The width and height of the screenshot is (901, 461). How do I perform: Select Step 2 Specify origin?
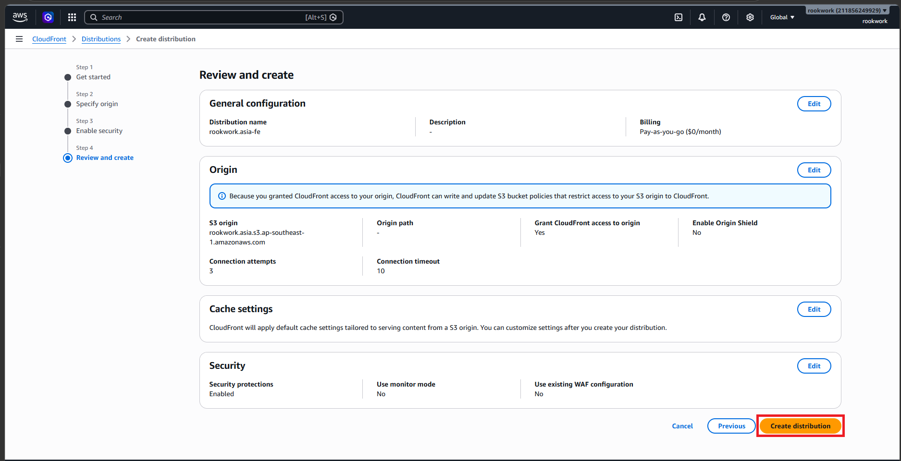click(97, 104)
